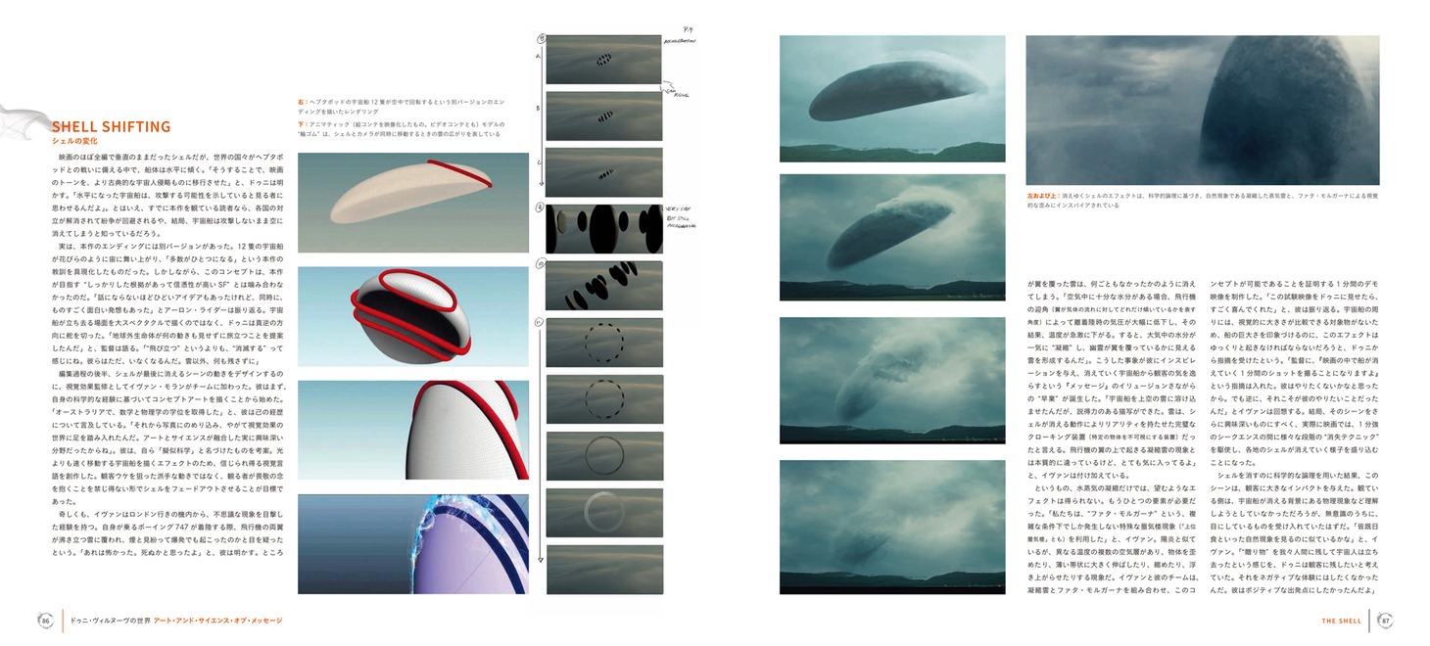The width and height of the screenshot is (1430, 646).
Task: Click the storyboard frame with the dashed ring
Action: [603, 343]
